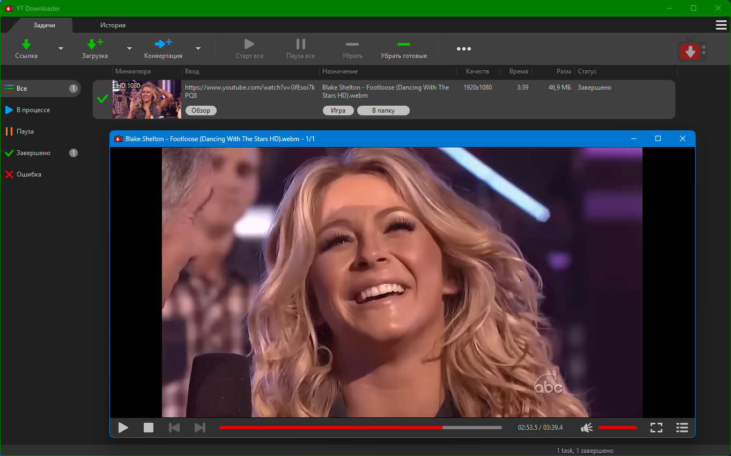This screenshot has height=456, width=731.
Task: Expand the Загрузка dropdown arrow
Action: point(129,49)
